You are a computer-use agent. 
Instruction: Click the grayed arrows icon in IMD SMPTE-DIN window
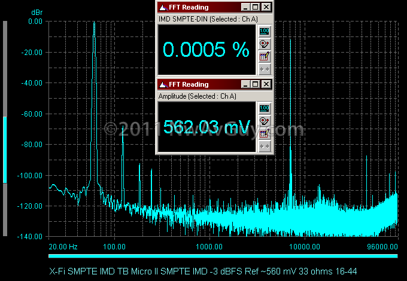(264, 69)
